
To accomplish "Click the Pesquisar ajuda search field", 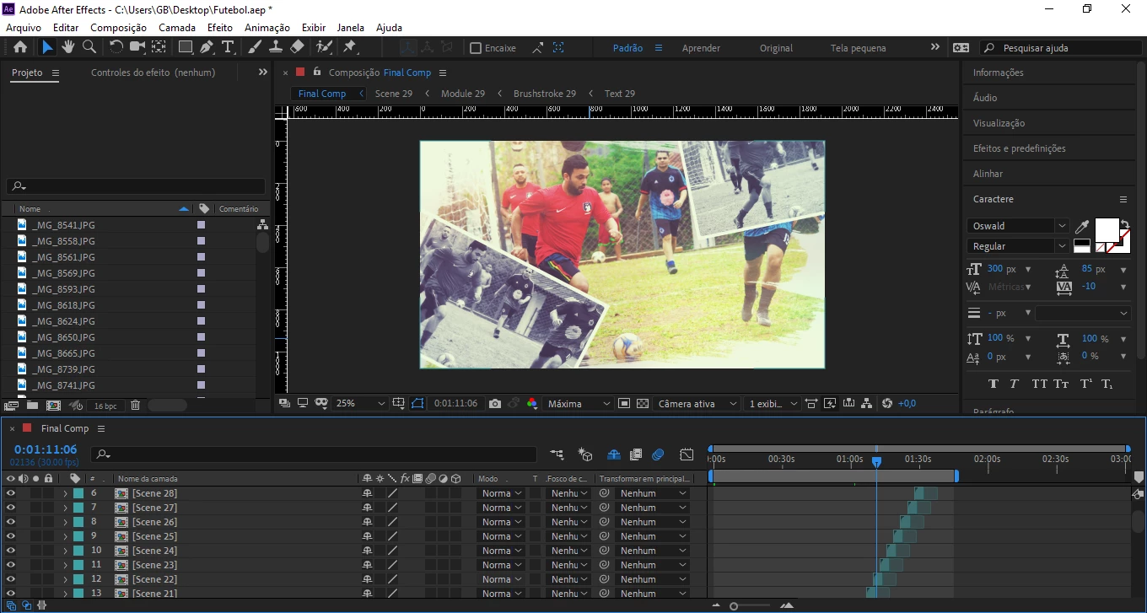I will 1060,48.
